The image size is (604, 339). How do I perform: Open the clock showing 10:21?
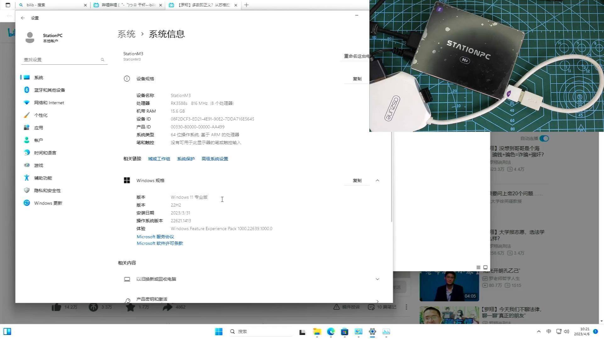click(x=582, y=331)
